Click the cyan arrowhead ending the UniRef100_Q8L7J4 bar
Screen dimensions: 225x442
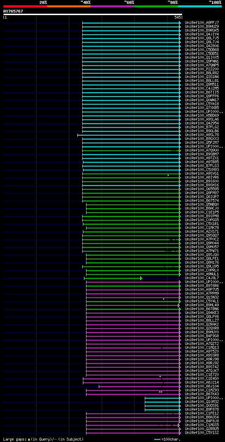coord(180,42)
